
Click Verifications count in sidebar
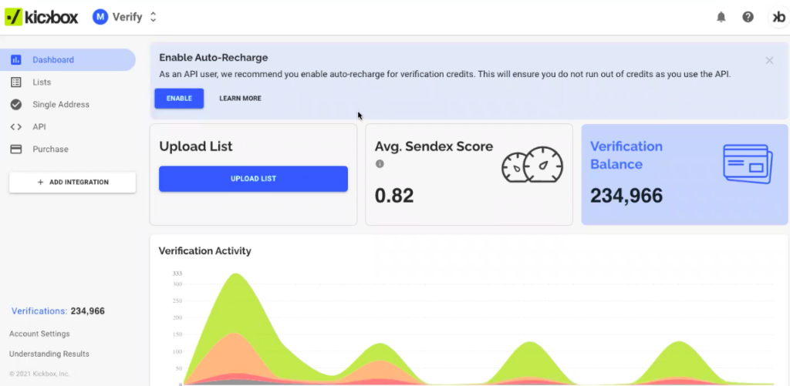[x=58, y=311]
